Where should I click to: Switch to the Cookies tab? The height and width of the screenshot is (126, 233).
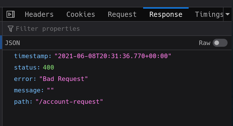[x=81, y=14]
